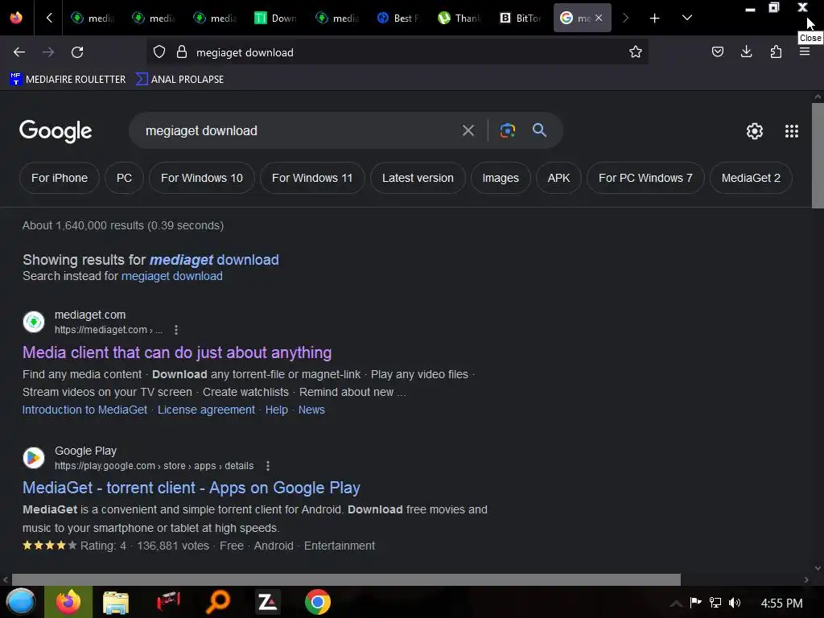The height and width of the screenshot is (618, 824).
Task: Click the site security padlock icon
Action: point(182,52)
